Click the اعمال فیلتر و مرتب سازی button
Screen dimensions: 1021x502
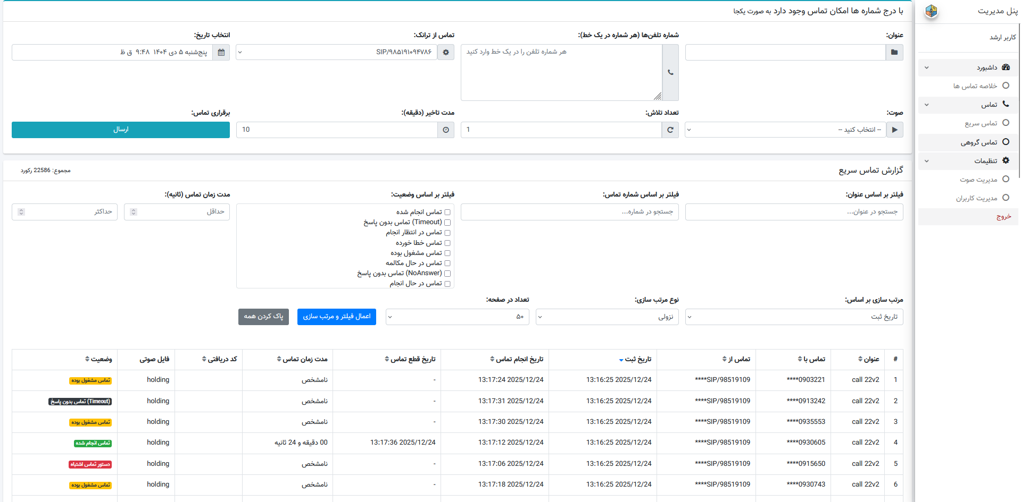coord(336,317)
